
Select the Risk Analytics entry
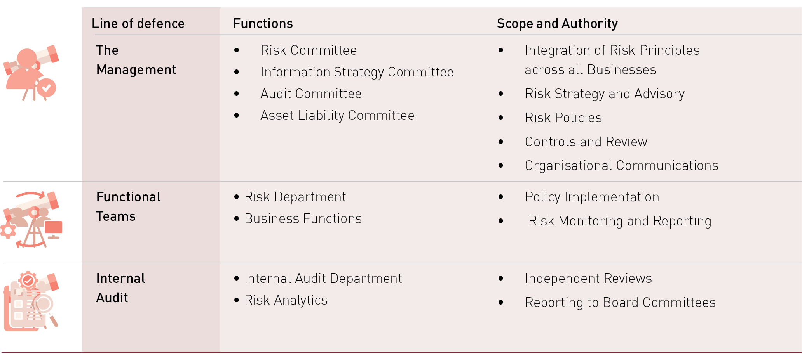tap(286, 300)
